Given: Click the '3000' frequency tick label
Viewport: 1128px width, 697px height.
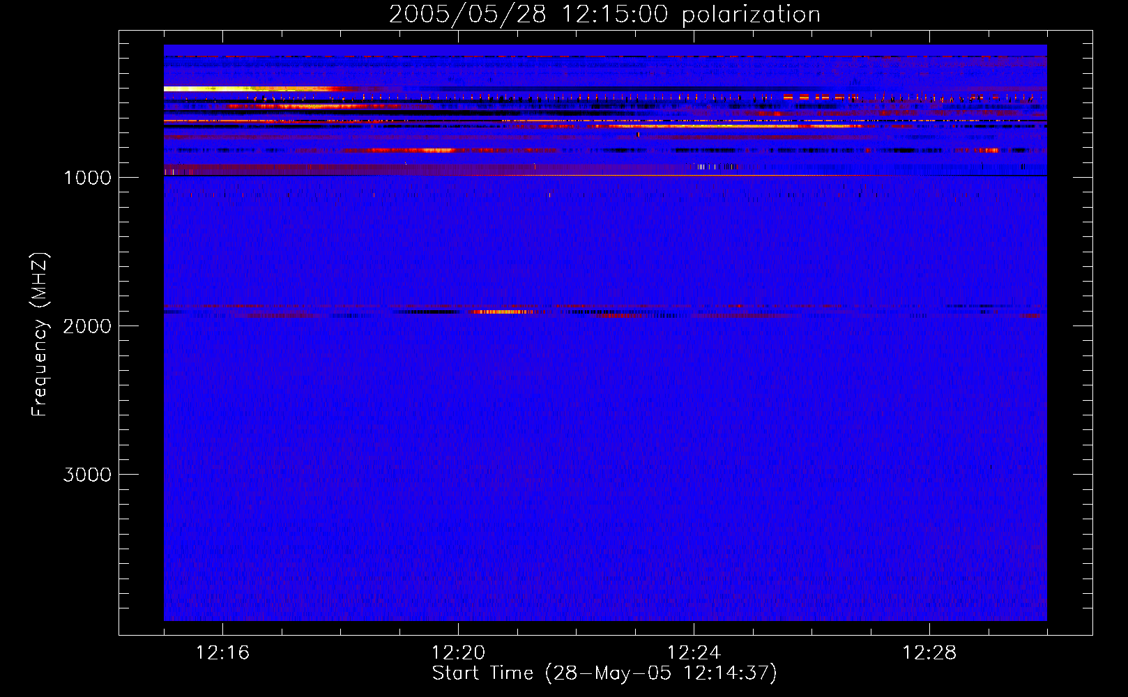Looking at the screenshot, I should (87, 475).
